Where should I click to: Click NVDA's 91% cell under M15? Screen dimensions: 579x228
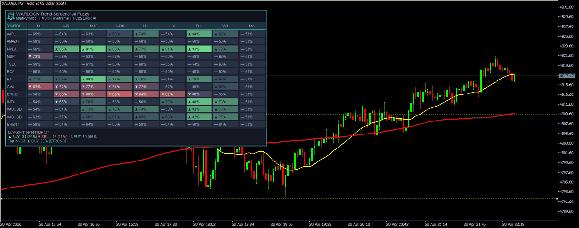tap(93, 49)
